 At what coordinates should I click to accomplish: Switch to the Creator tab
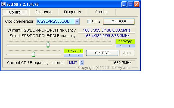tap(101, 12)
